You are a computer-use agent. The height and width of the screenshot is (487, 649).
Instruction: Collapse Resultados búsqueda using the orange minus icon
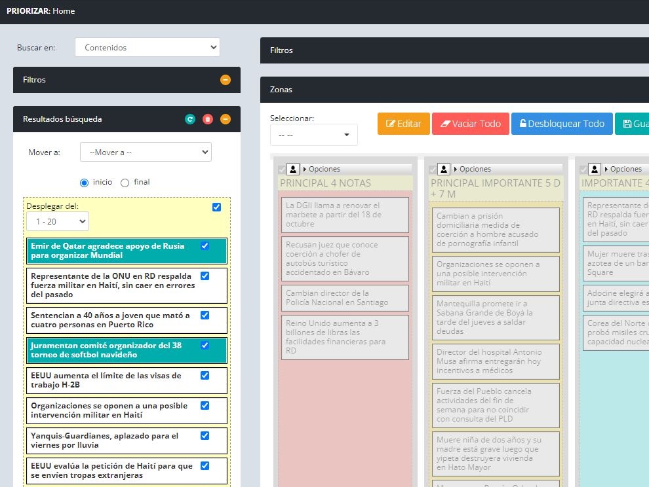(x=225, y=119)
